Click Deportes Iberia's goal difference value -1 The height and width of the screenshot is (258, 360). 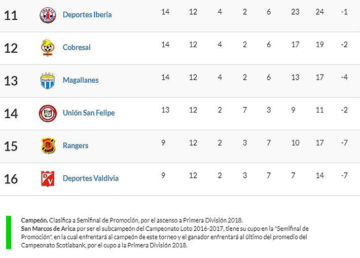pyautogui.click(x=344, y=12)
